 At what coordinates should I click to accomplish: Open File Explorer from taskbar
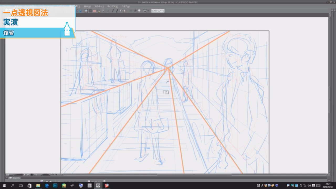click(x=38, y=186)
